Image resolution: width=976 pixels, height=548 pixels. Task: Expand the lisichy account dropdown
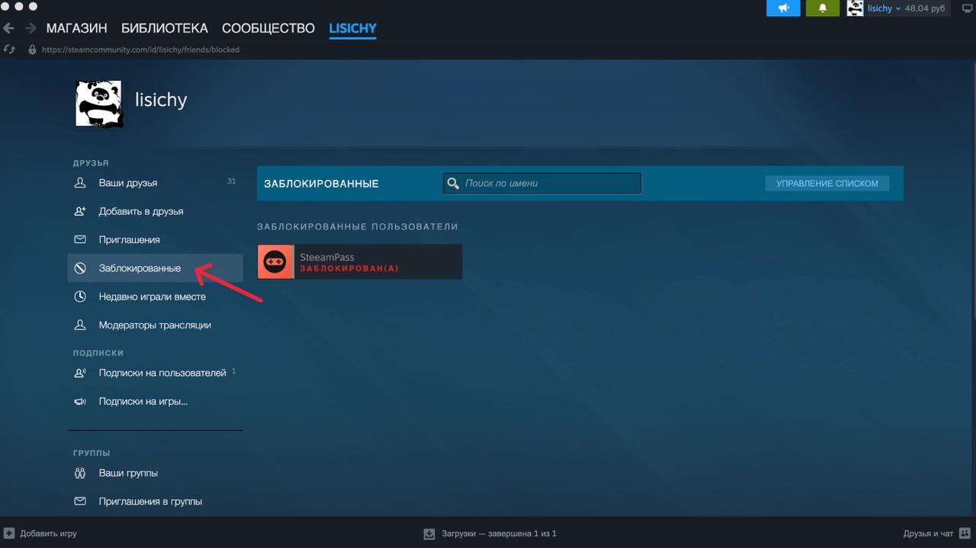(x=884, y=8)
